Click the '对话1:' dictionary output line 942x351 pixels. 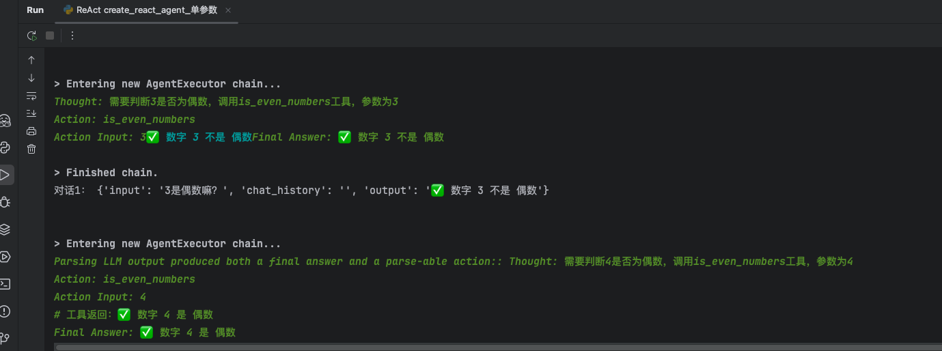[302, 191]
